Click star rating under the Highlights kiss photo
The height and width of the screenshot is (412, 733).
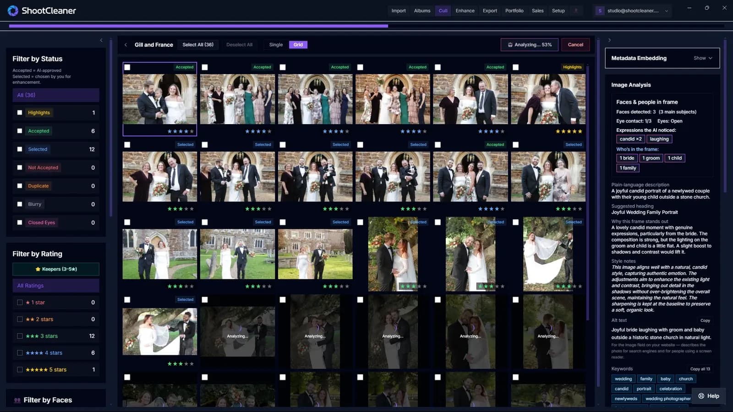pos(569,131)
